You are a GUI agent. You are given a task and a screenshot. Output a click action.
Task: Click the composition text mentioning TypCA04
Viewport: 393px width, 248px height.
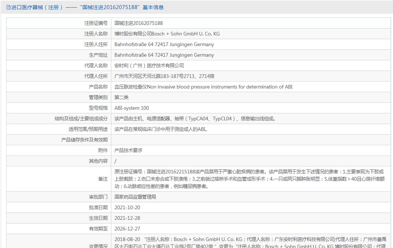(195, 119)
